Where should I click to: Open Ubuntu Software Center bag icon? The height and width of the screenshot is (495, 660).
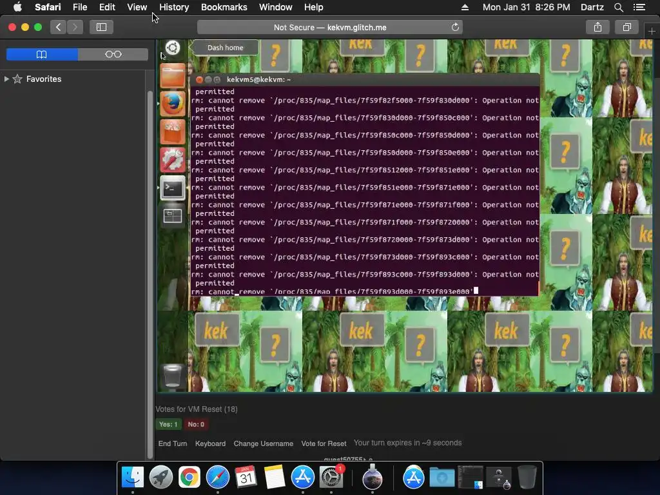(x=173, y=131)
